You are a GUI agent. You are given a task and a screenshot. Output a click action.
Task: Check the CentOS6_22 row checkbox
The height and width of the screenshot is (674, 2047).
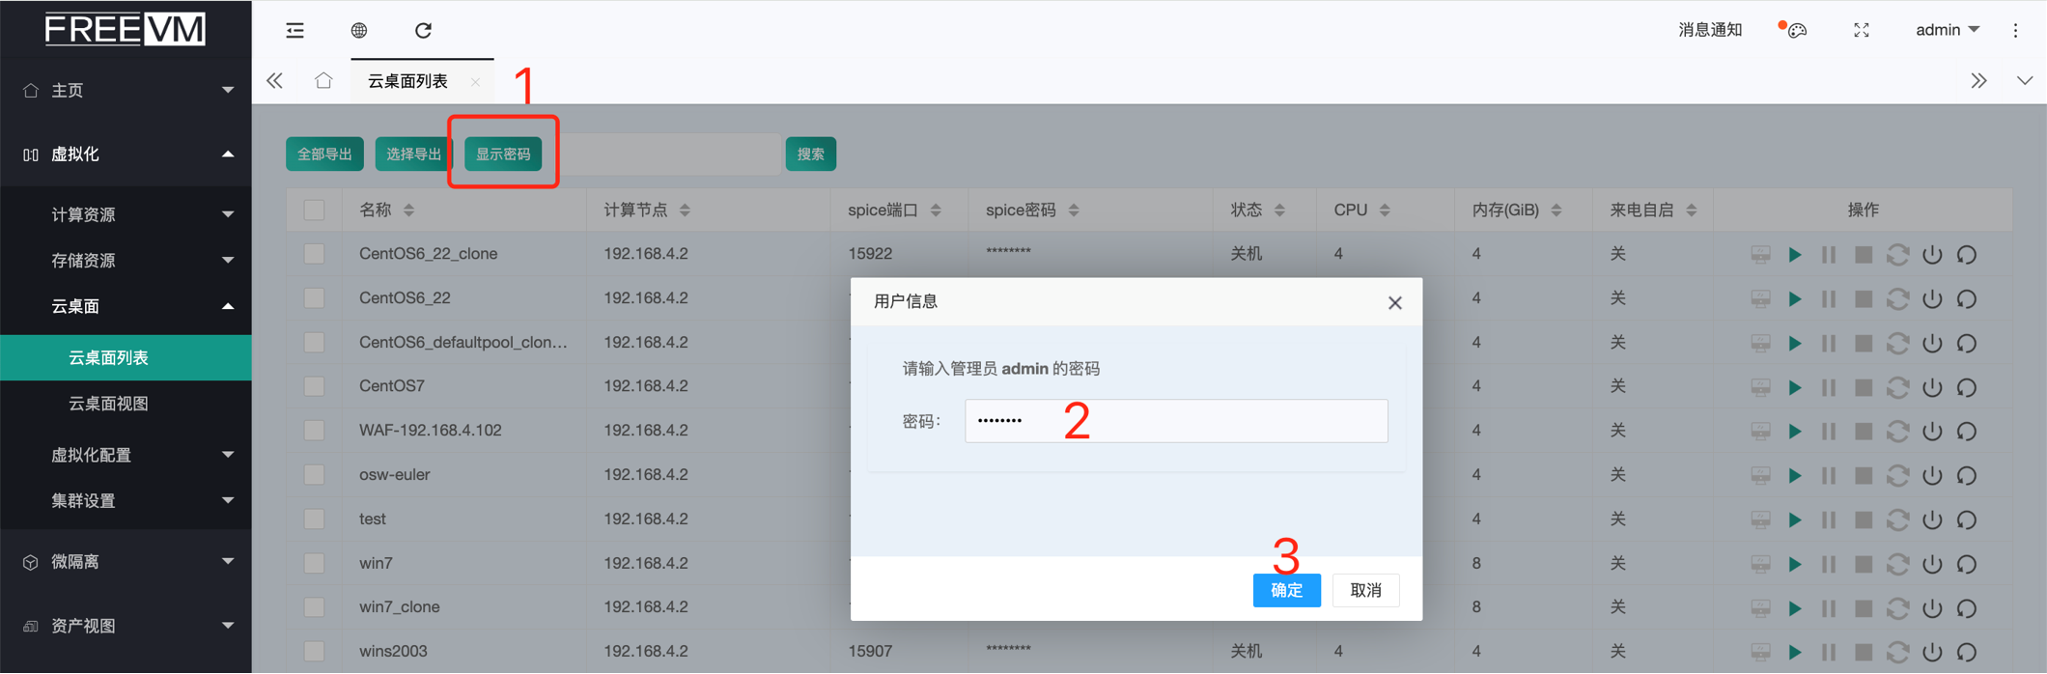(x=314, y=298)
